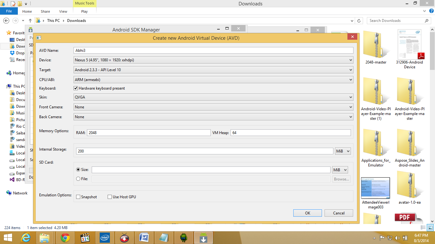Open the Back Camera dropdown
Image resolution: width=435 pixels, height=244 pixels.
[x=213, y=117]
